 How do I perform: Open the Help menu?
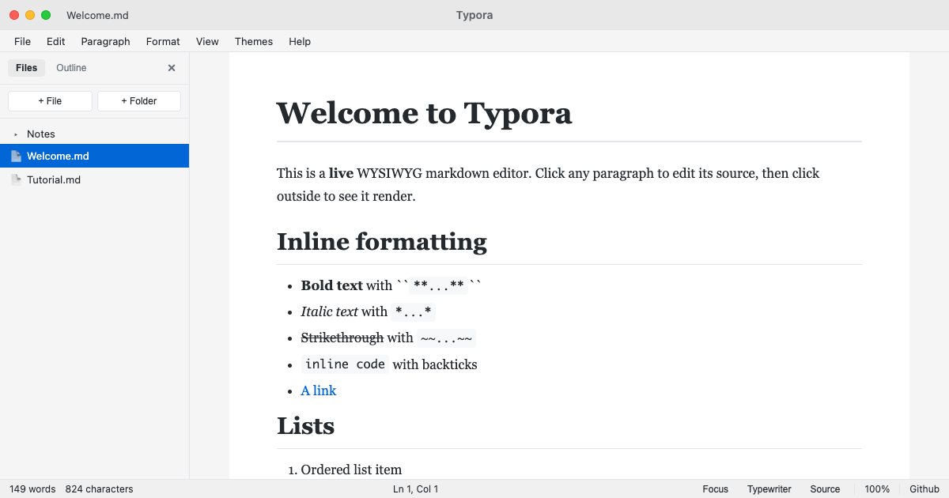[300, 41]
